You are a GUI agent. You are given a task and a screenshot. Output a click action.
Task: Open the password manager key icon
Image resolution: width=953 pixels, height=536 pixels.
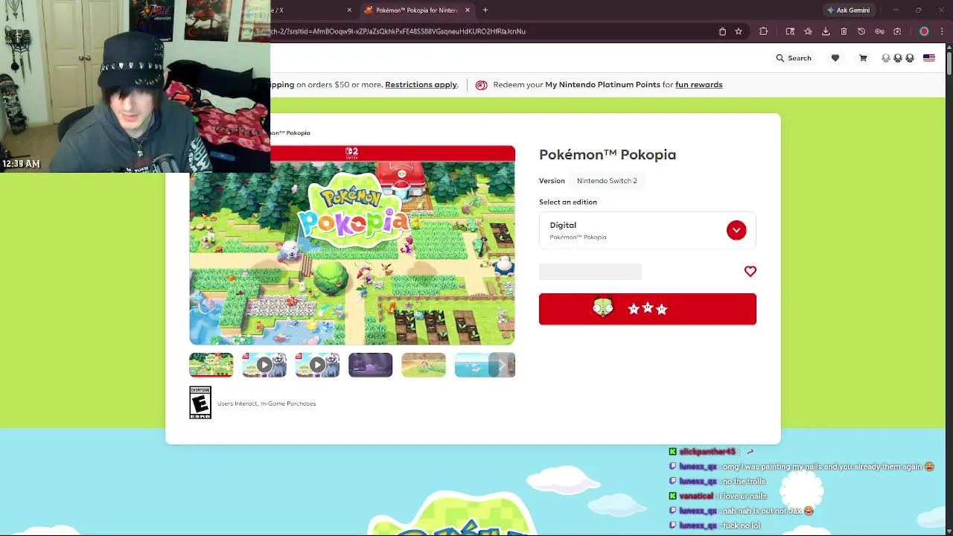tap(879, 31)
